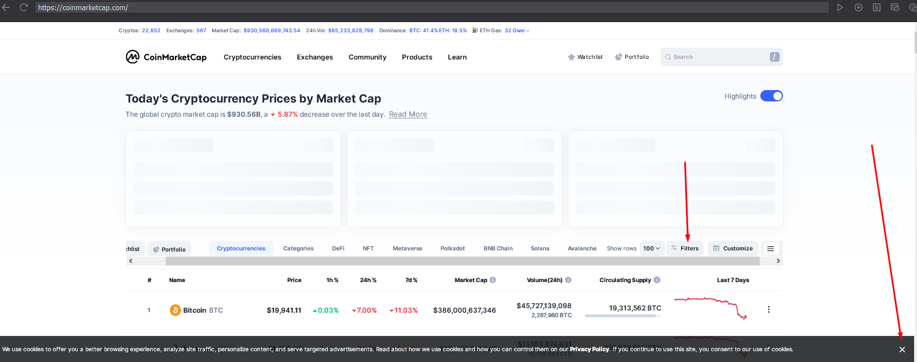Sort by the Name column header
Viewport: 917px width, 362px height.
point(177,280)
